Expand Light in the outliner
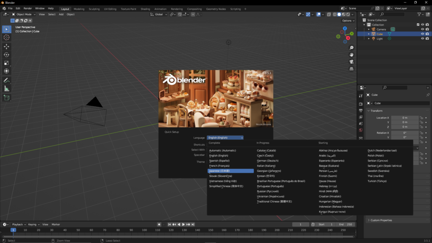 click(x=369, y=38)
